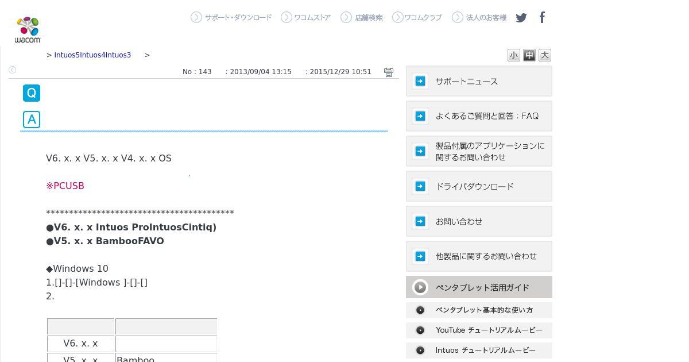Set the medium font size (中)

pyautogui.click(x=529, y=55)
